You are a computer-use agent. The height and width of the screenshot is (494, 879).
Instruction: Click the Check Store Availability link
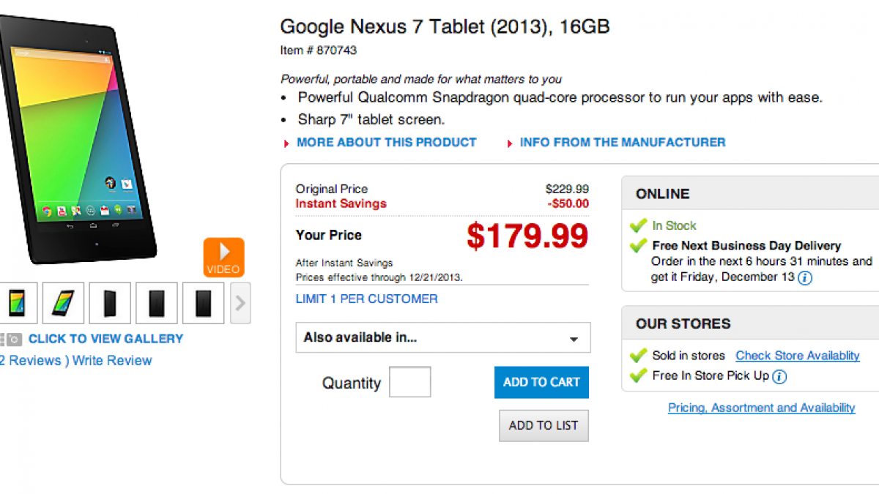pyautogui.click(x=798, y=356)
